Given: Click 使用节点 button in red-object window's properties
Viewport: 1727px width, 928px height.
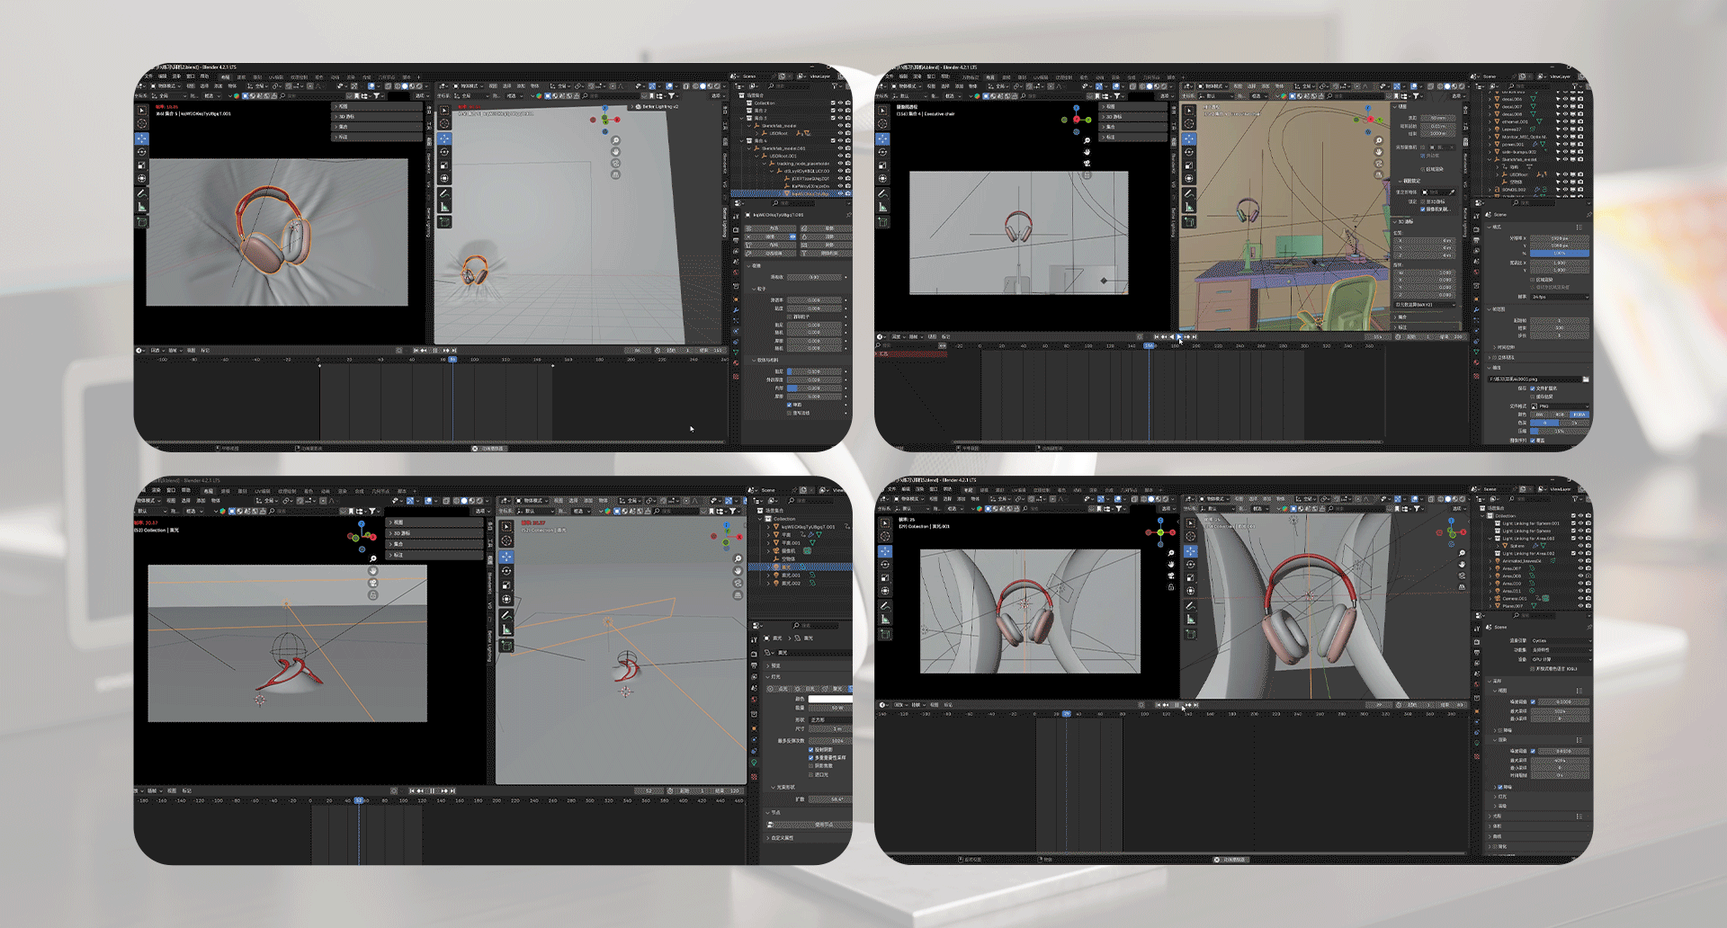Looking at the screenshot, I should tap(810, 825).
